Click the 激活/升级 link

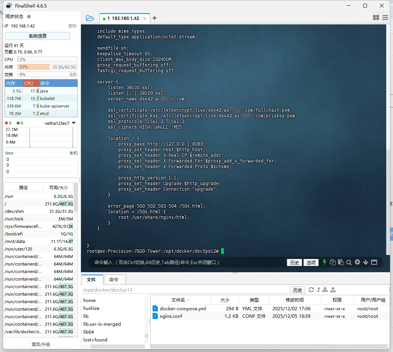(41, 344)
